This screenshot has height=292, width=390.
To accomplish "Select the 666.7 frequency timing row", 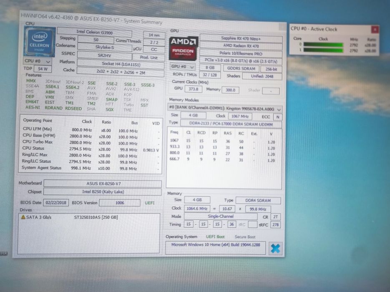I will (x=223, y=159).
